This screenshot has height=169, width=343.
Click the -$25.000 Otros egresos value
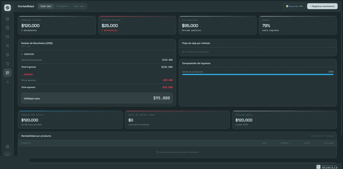tap(167, 80)
